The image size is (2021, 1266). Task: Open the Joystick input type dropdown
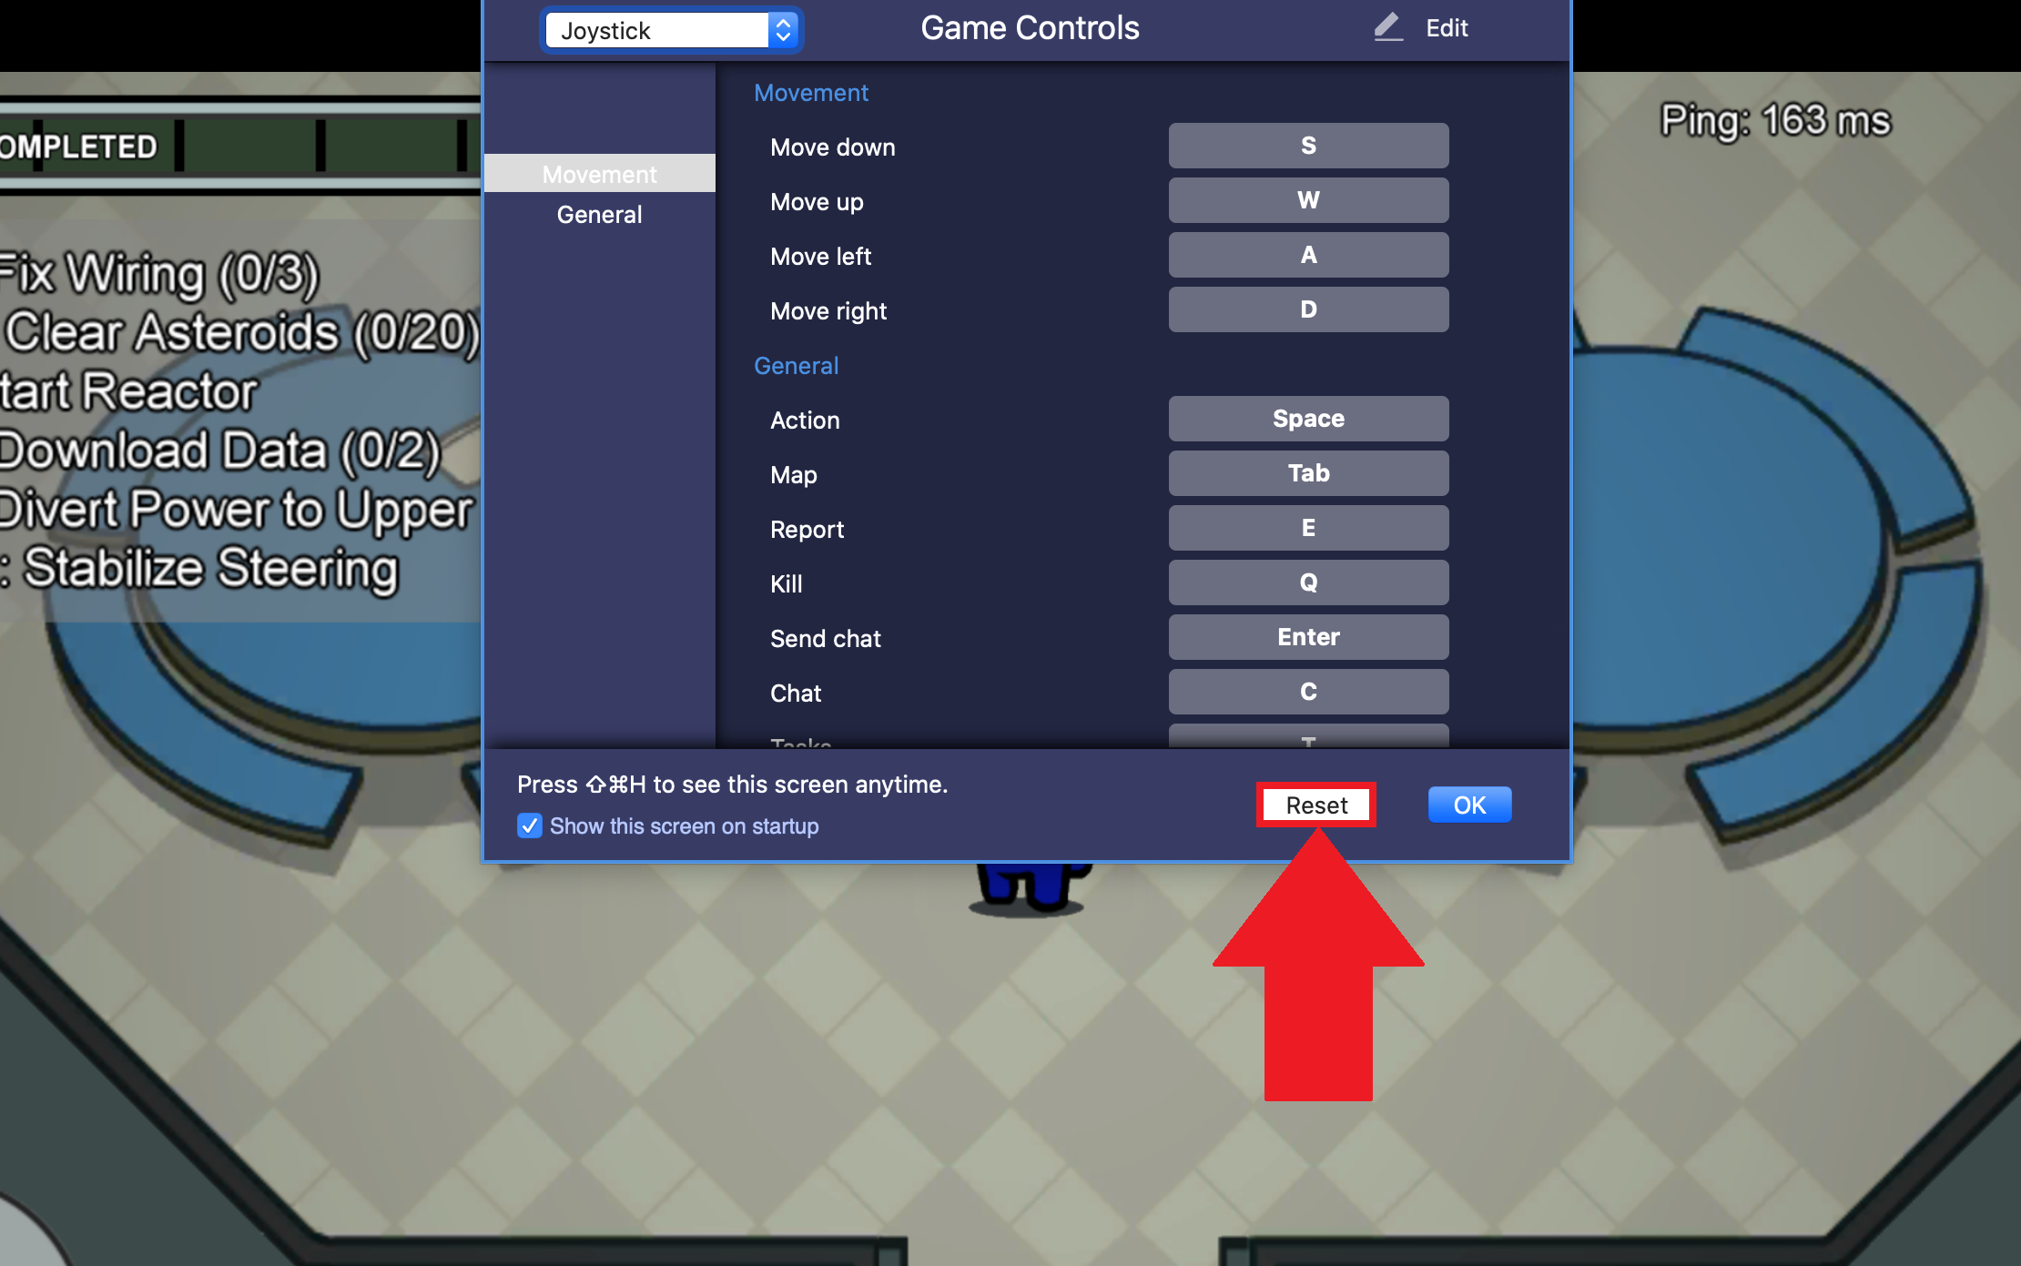pyautogui.click(x=672, y=26)
